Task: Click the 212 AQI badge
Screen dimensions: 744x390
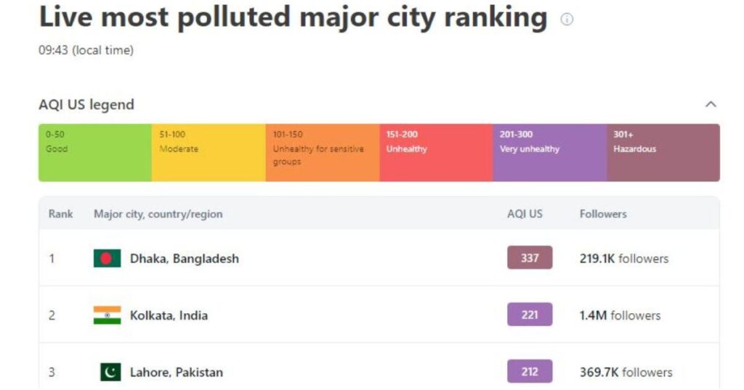Action: coord(530,372)
